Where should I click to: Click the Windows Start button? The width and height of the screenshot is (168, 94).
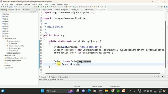click(x=42, y=91)
